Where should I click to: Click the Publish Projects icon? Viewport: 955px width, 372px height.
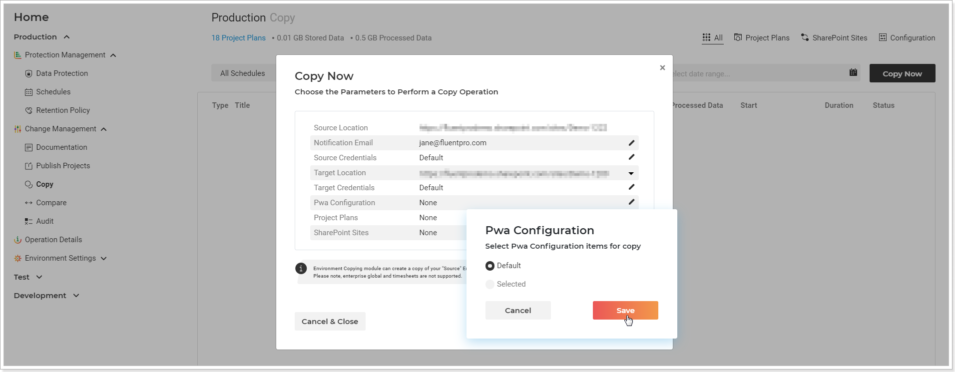pos(29,166)
